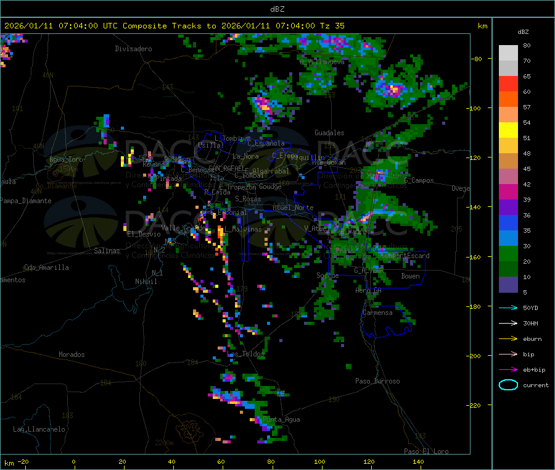Click the El_Desvio map label
555x470 pixels.
click(x=144, y=234)
